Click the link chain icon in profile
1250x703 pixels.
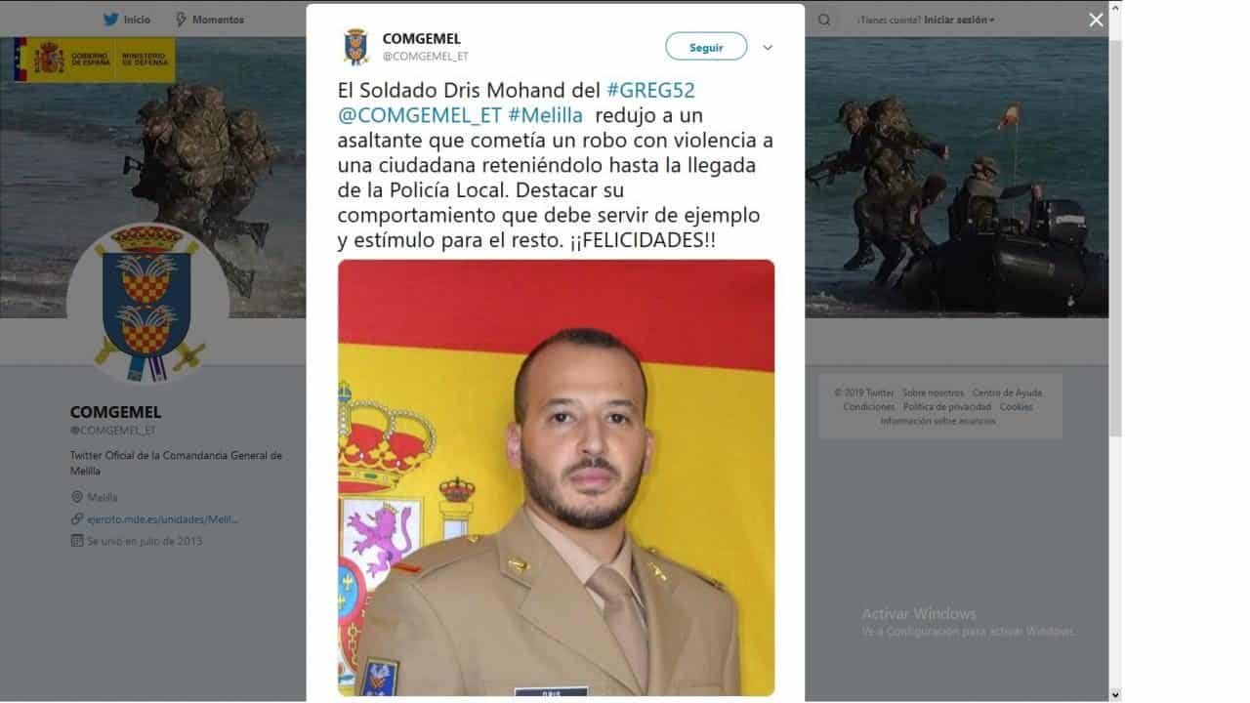[77, 518]
